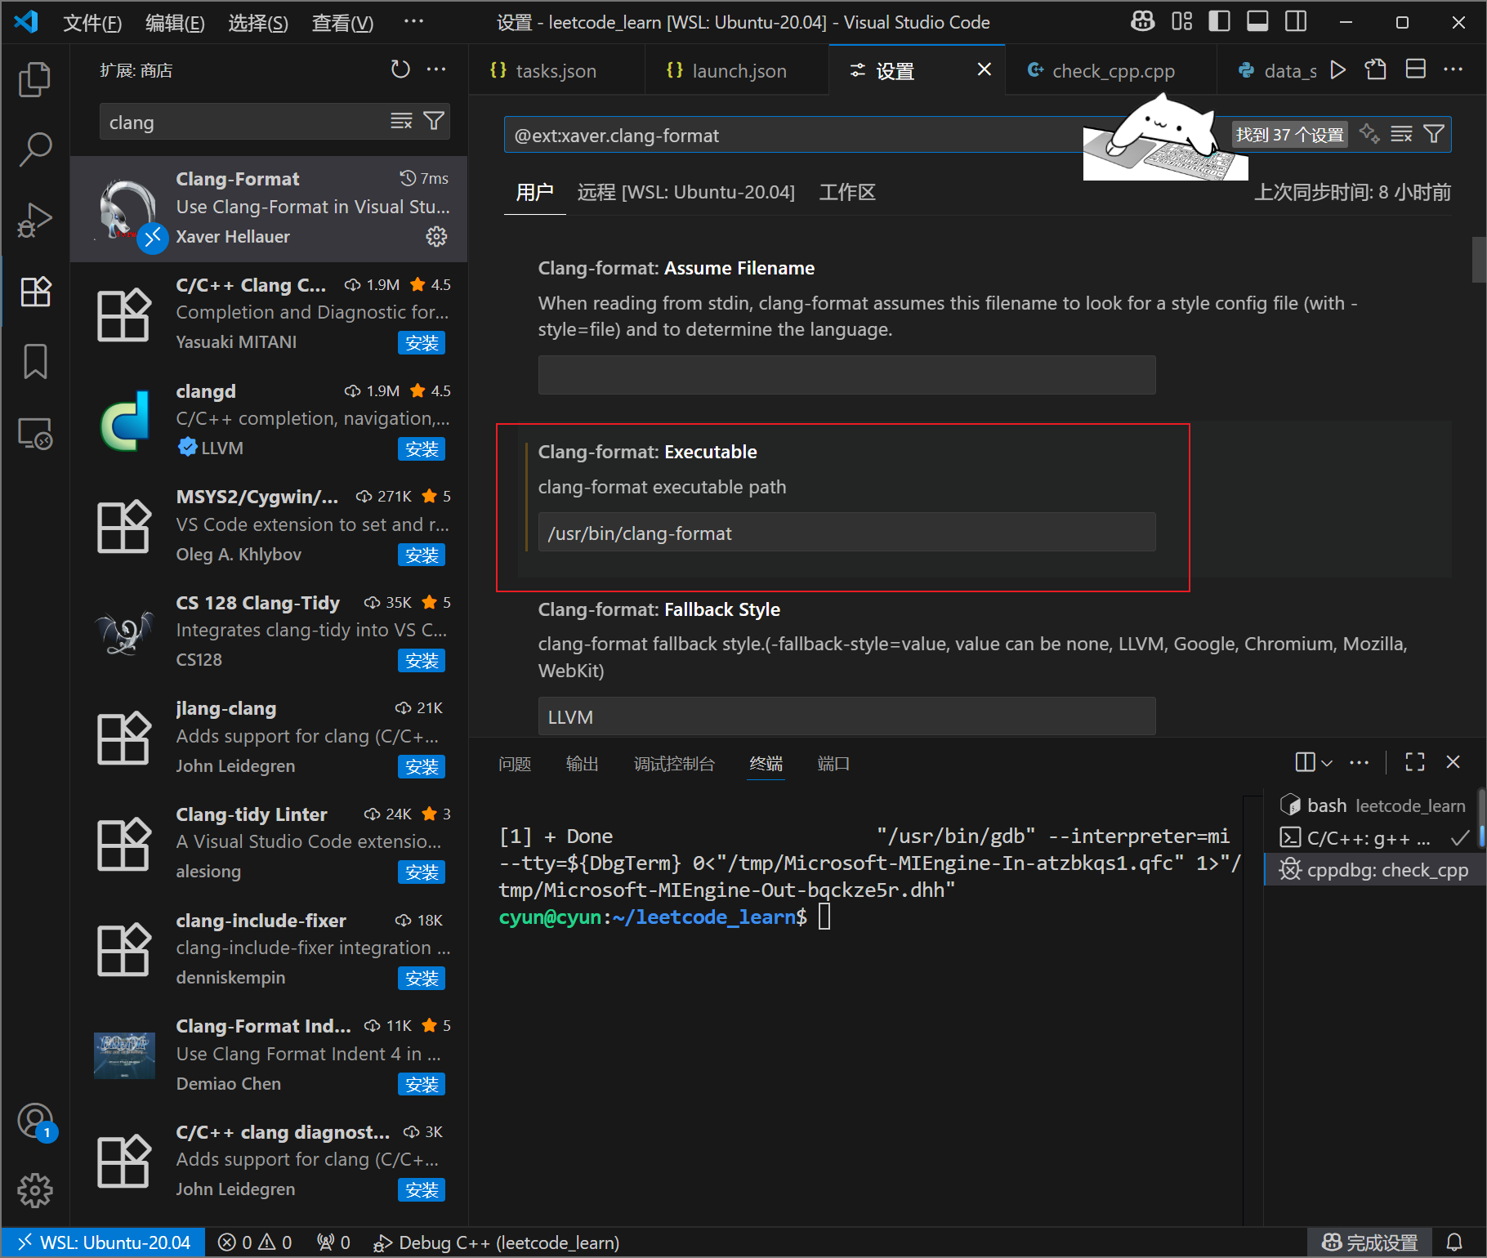The width and height of the screenshot is (1487, 1258).
Task: Toggle the primary side bar
Action: point(1219,22)
